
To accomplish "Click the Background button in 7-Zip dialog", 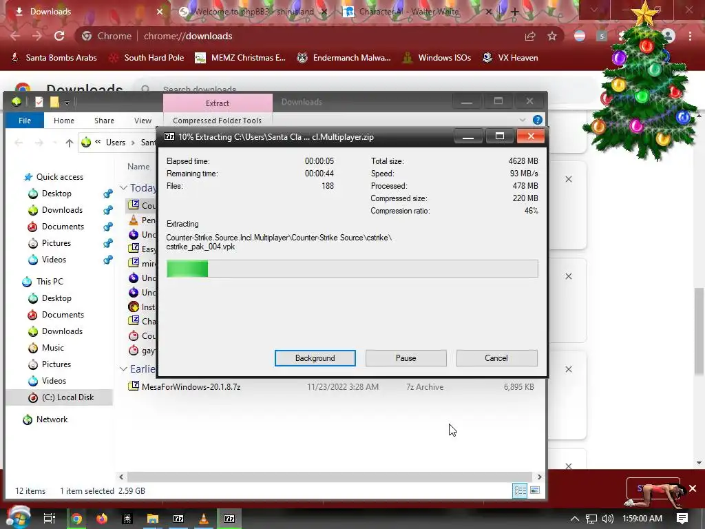I will pyautogui.click(x=315, y=358).
